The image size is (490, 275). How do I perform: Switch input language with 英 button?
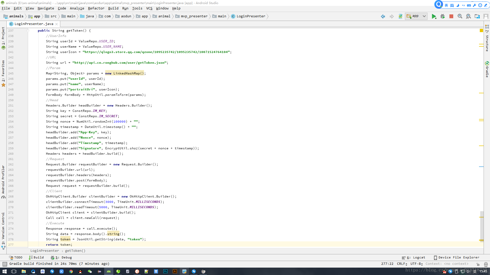pos(446,5)
